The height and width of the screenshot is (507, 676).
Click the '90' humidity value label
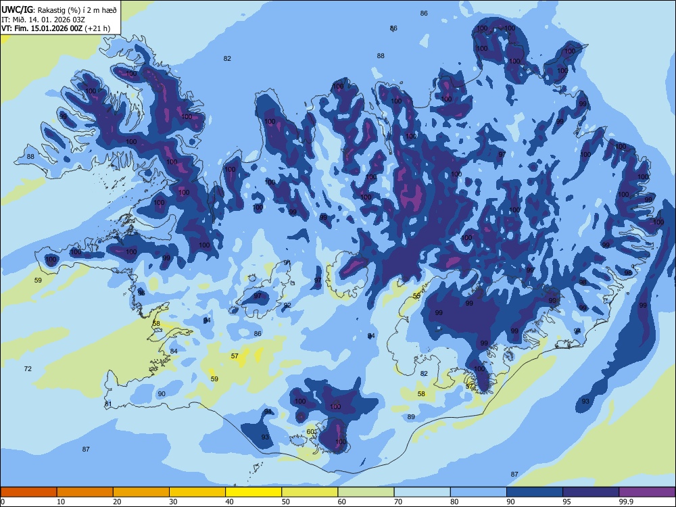(x=162, y=393)
